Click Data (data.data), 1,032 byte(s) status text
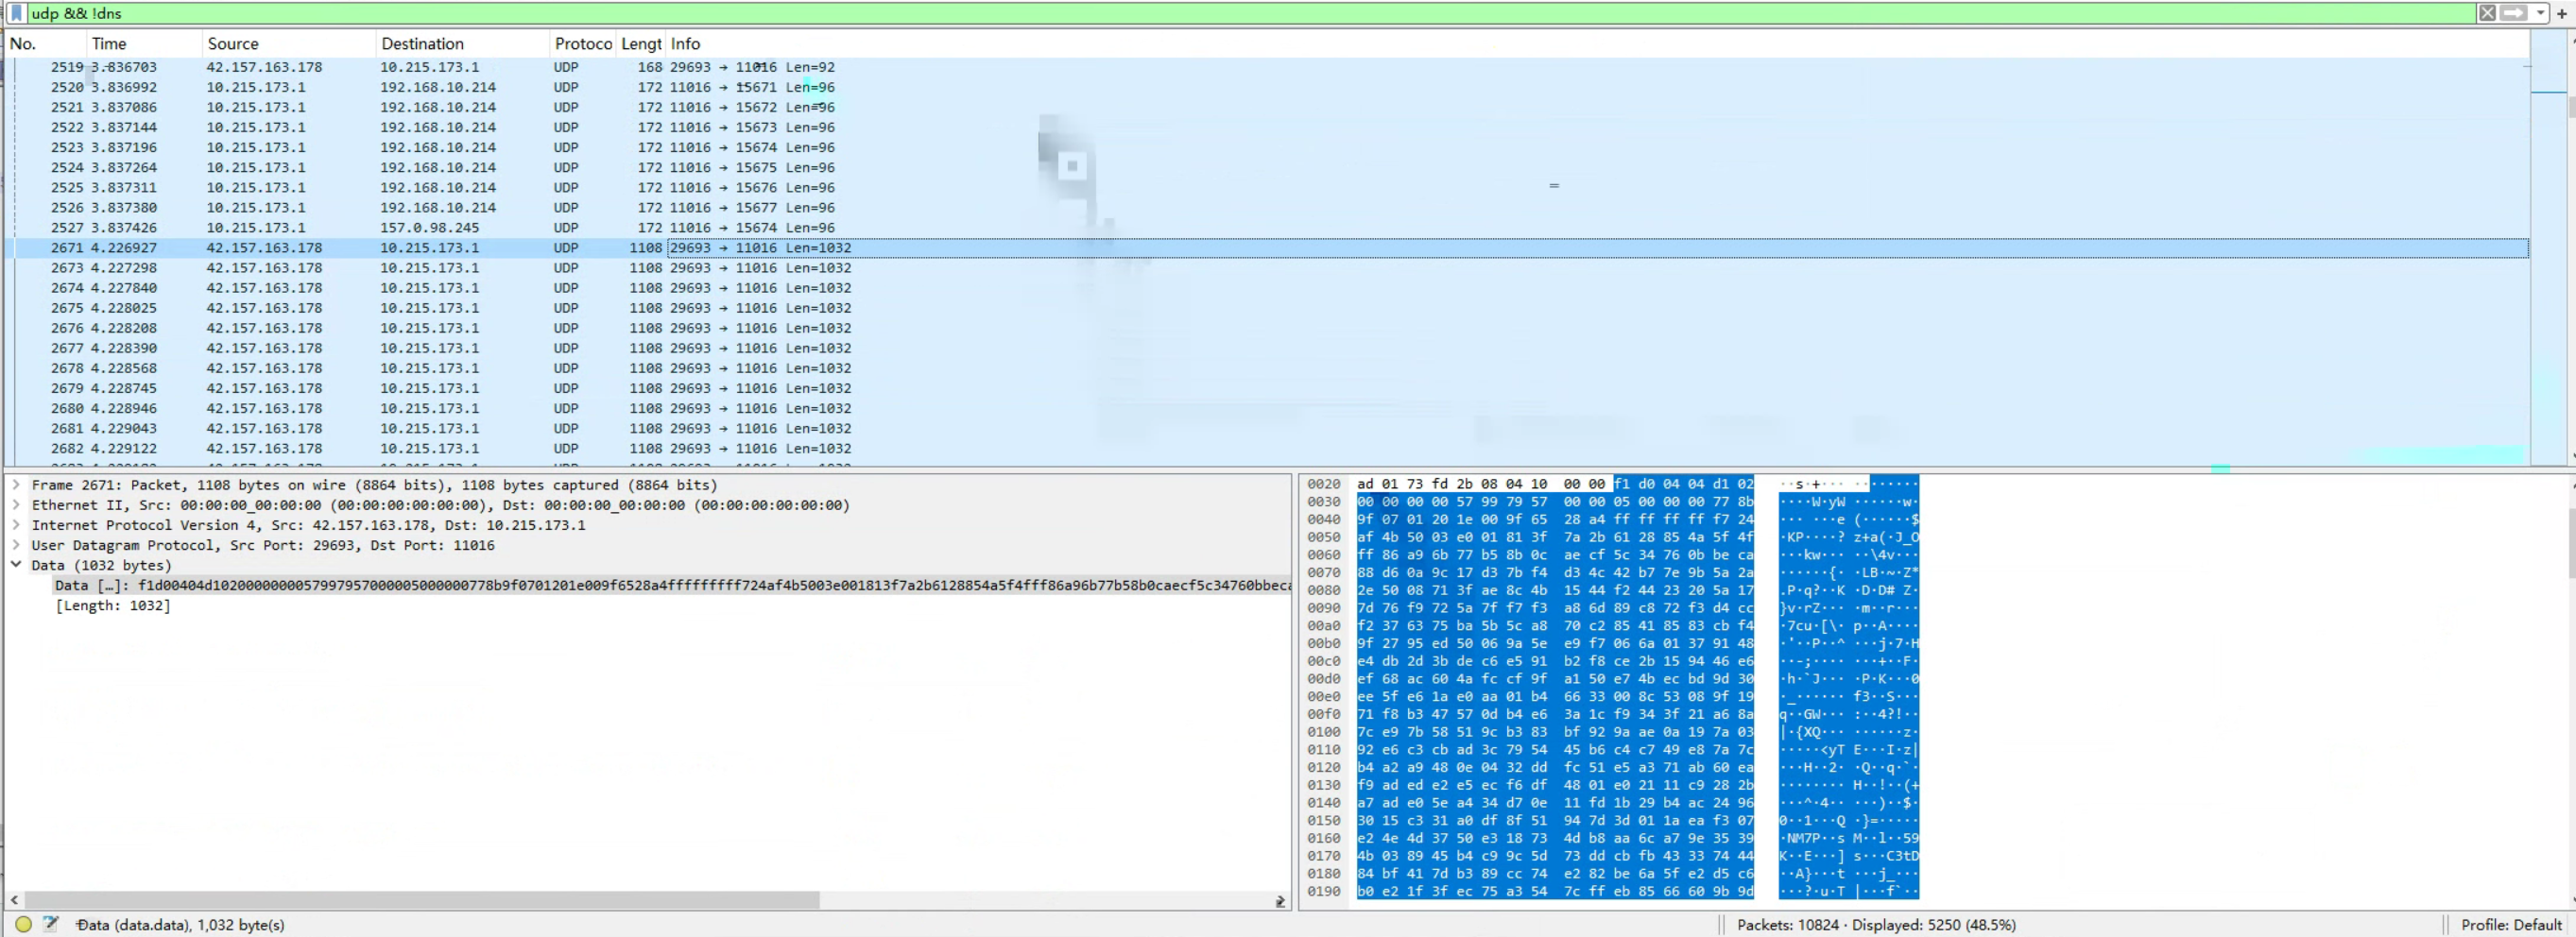Screen dimensions: 2576x937 coord(181,924)
